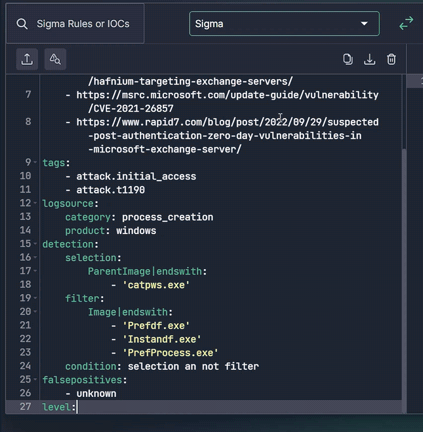
Task: Click the swap direction arrows icon
Action: pos(406,24)
